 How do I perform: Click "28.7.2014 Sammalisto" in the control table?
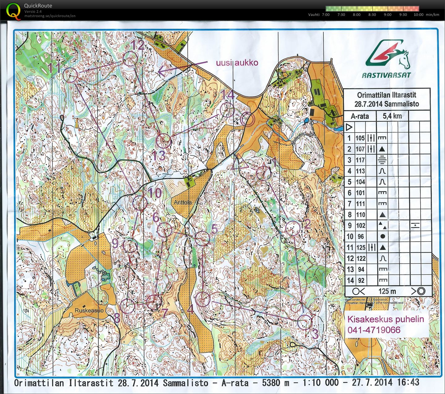click(x=387, y=104)
